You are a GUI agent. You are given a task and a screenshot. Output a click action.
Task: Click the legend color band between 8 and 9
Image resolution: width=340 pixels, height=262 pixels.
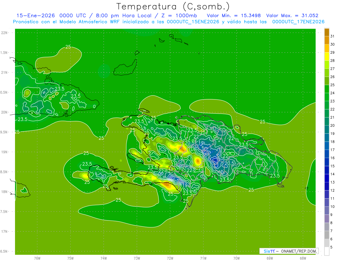(x=327, y=219)
